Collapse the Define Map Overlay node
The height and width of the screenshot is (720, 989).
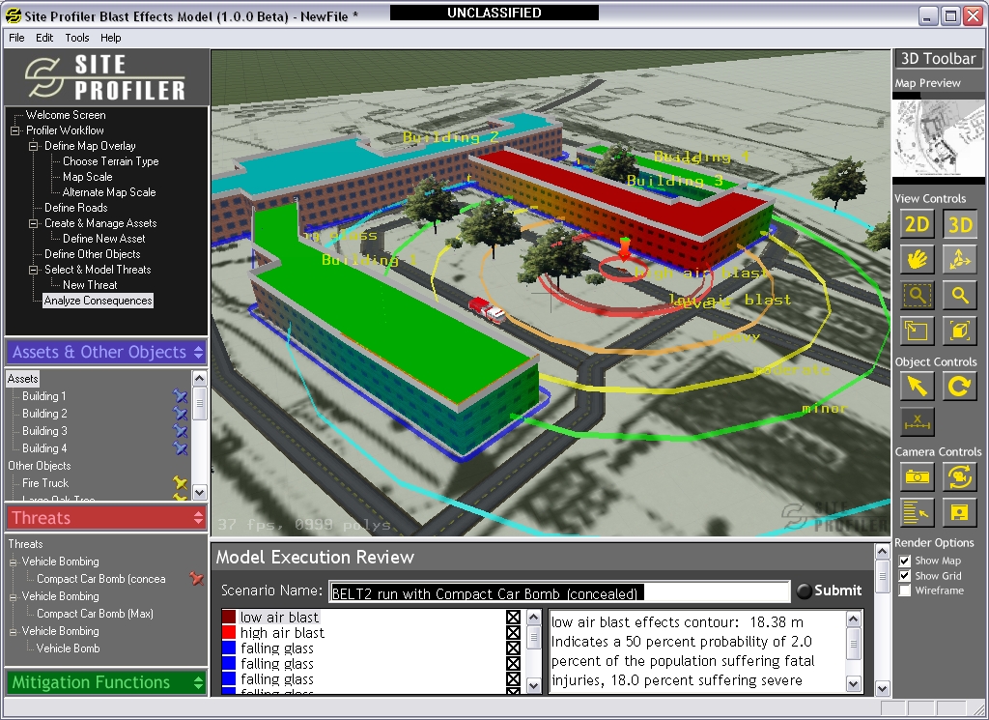(x=34, y=146)
